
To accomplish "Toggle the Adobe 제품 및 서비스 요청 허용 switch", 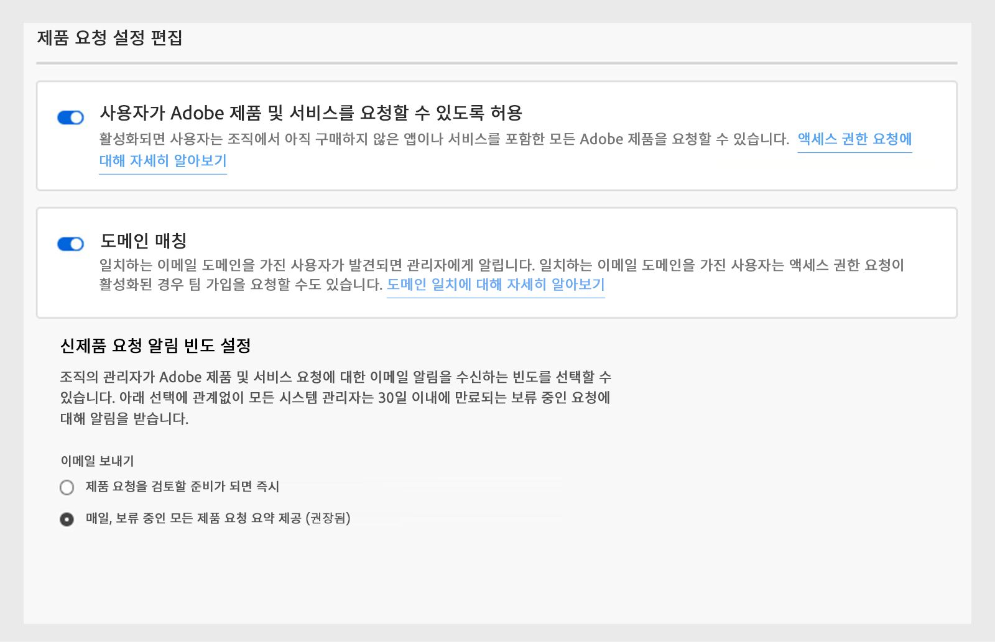I will pos(70,117).
